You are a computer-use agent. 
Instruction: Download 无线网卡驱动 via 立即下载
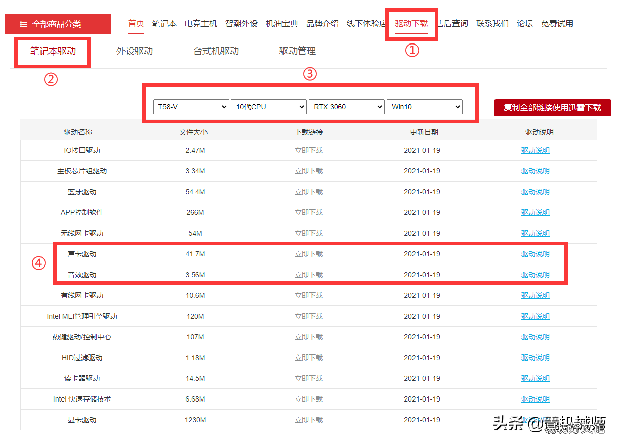tap(309, 233)
